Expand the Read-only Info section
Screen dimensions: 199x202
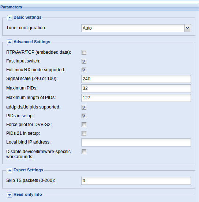pyautogui.click(x=10, y=195)
